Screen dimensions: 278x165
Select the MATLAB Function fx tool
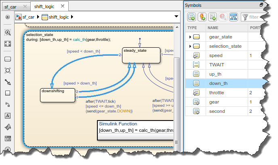8,115
